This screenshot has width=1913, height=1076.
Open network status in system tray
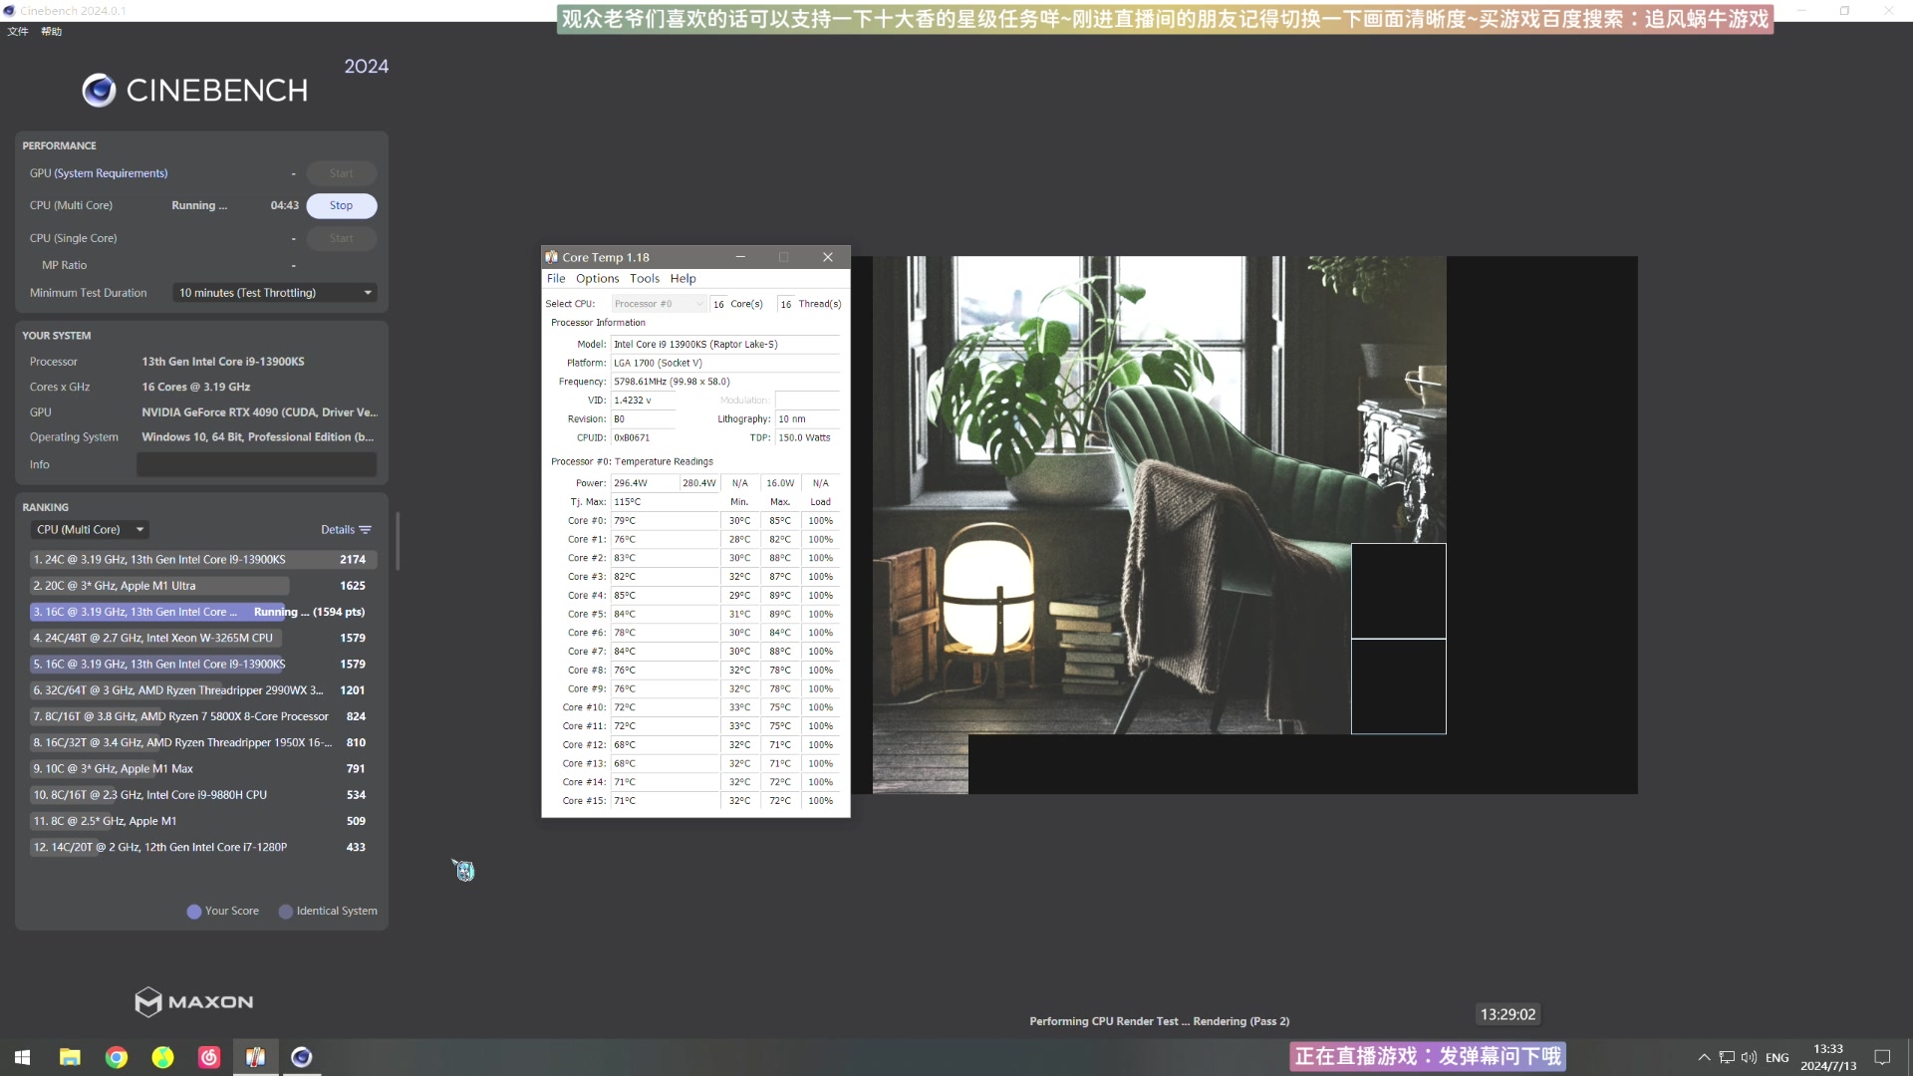1727,1057
